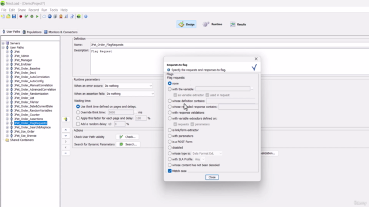Select 'with response validations' radio button
The height and width of the screenshot is (207, 369).
[170, 113]
